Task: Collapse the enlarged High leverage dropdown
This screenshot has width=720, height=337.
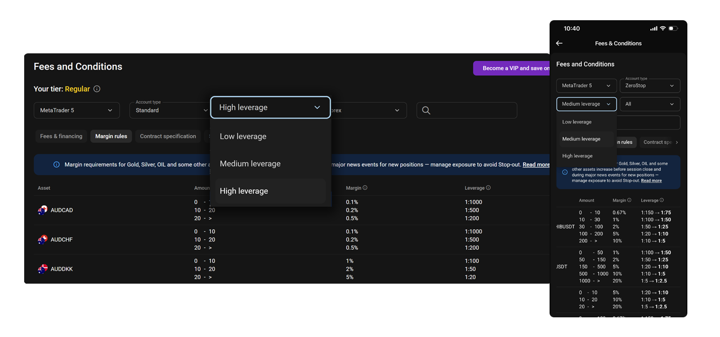Action: click(271, 107)
